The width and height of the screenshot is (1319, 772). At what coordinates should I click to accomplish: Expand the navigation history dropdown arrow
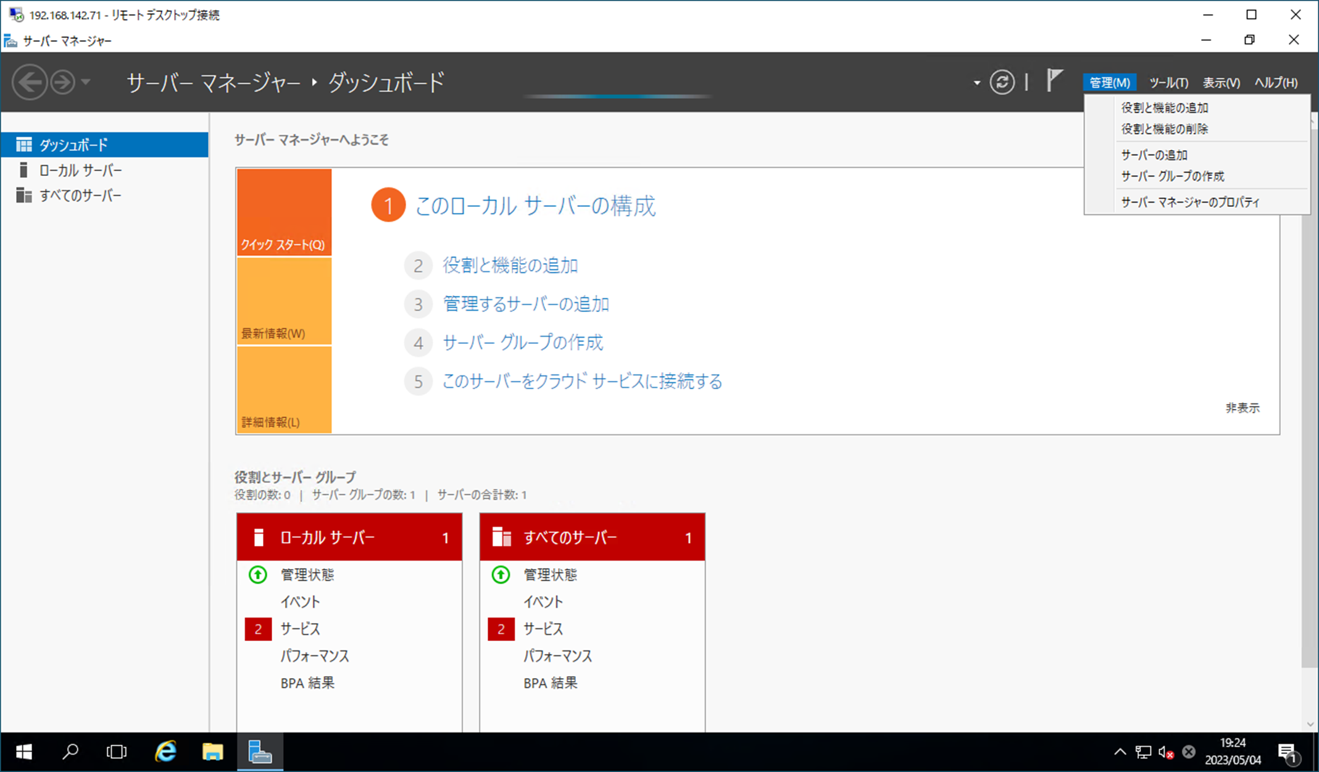point(86,82)
